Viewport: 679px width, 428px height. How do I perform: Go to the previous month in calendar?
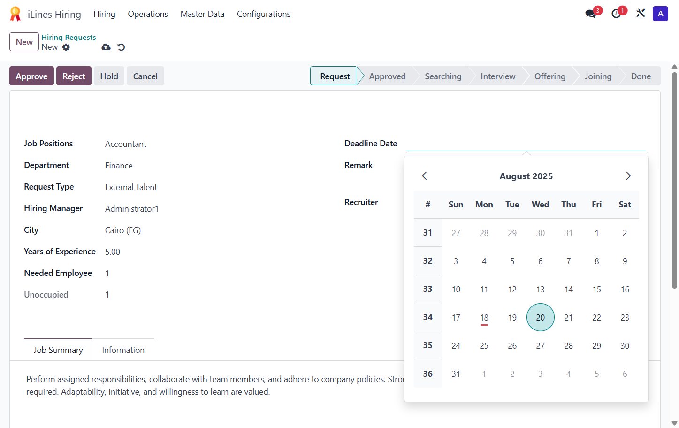[424, 176]
